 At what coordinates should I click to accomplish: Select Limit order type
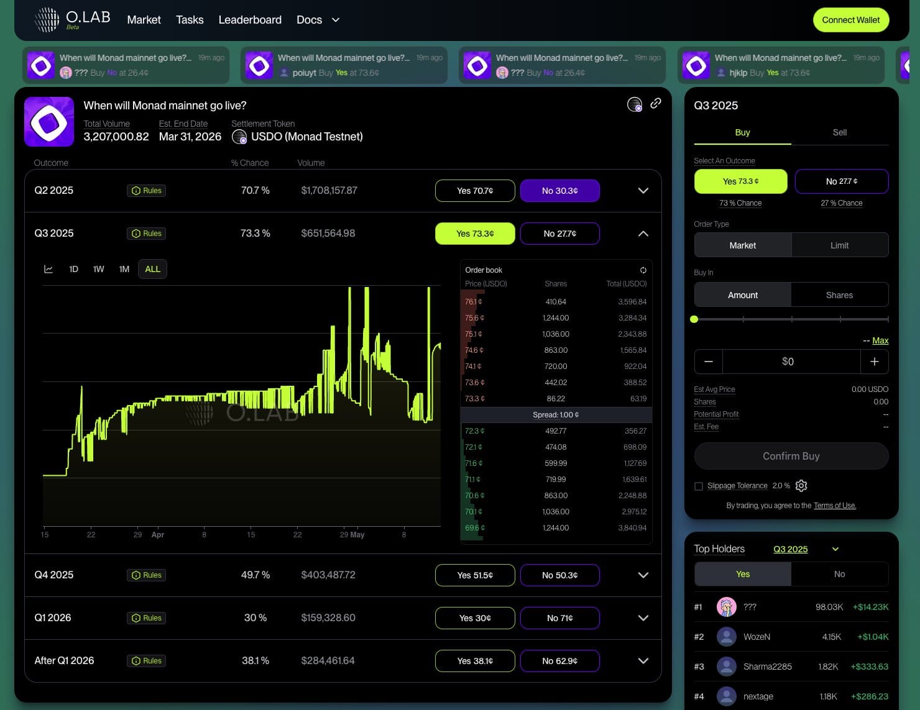840,245
